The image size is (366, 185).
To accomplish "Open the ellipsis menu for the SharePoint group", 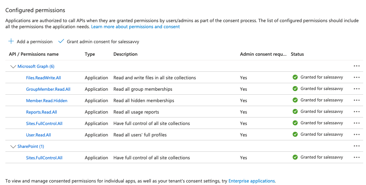I will tap(356, 146).
